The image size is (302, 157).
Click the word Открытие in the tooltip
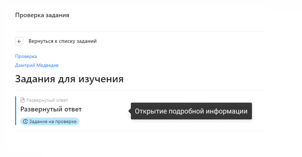click(151, 111)
